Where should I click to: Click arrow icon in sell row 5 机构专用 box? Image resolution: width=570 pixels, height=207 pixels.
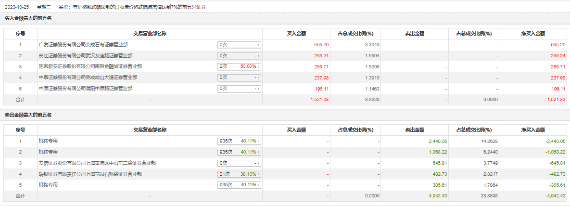[259, 185]
